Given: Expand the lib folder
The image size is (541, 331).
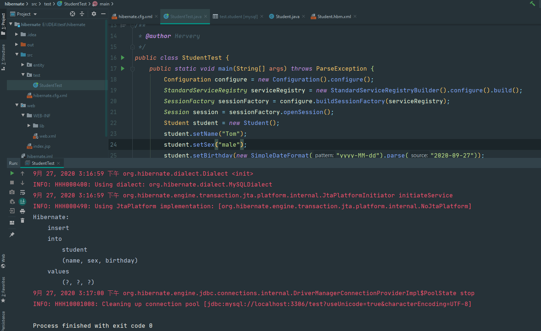Looking at the screenshot, I should click(29, 125).
